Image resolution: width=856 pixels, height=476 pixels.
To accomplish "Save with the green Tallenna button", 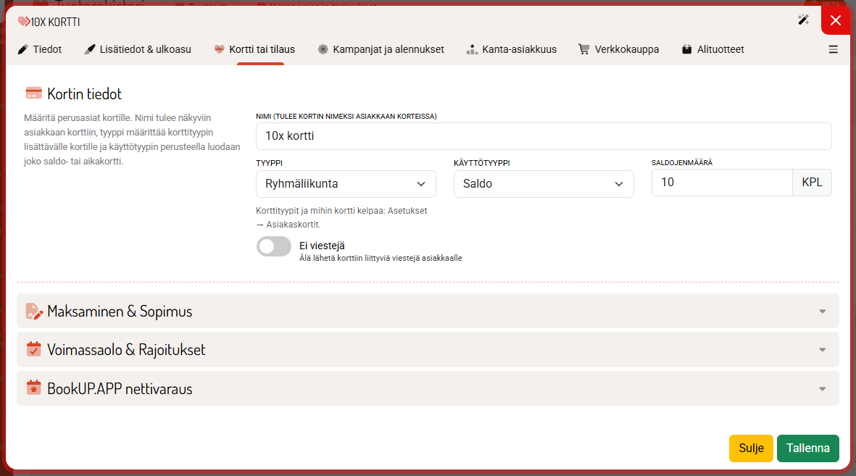I will tap(808, 448).
